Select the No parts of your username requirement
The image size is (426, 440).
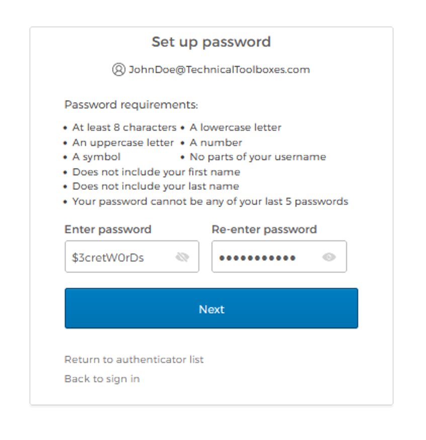(258, 157)
